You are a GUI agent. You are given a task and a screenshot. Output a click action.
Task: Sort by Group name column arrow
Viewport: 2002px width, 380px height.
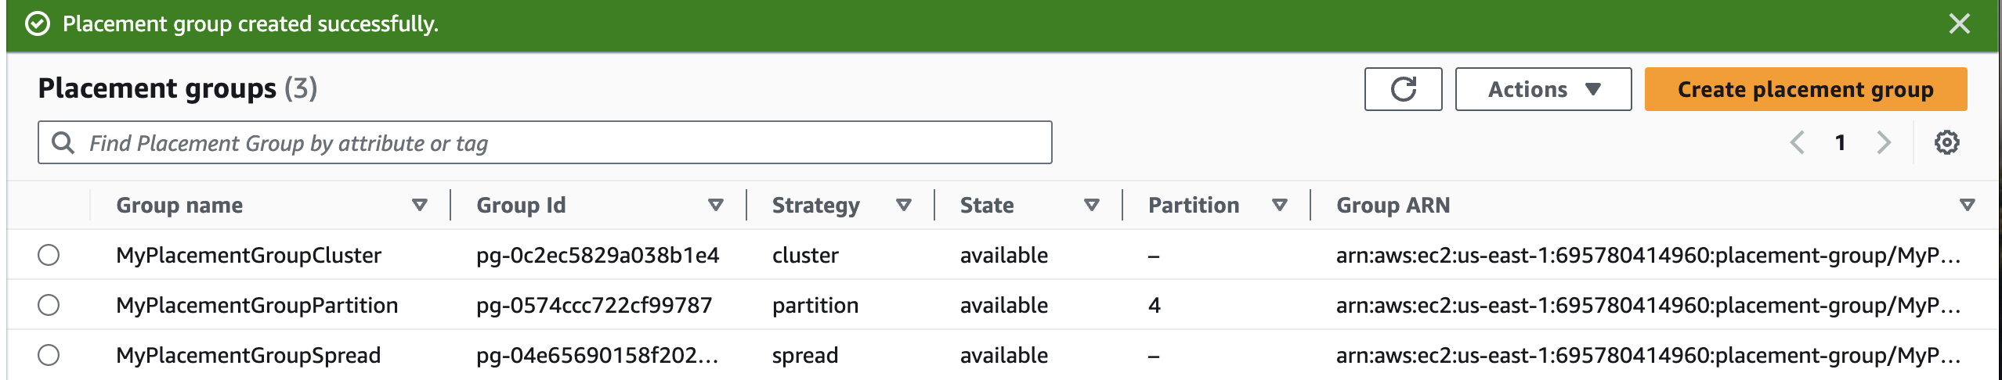(420, 205)
